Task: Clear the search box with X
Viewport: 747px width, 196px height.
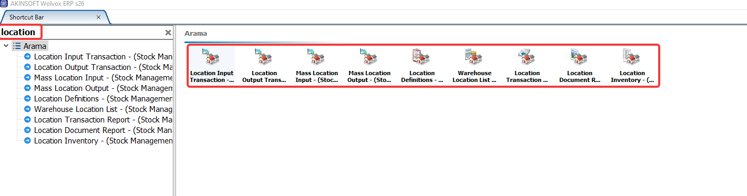Action: 168,33
